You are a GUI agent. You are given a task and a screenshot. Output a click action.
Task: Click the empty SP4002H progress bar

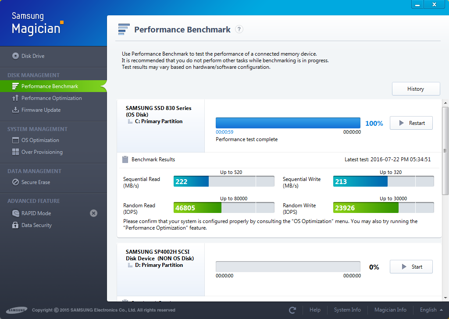[x=288, y=267]
